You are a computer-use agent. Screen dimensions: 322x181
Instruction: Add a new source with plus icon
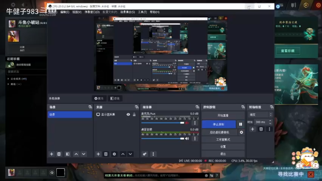[98, 154]
